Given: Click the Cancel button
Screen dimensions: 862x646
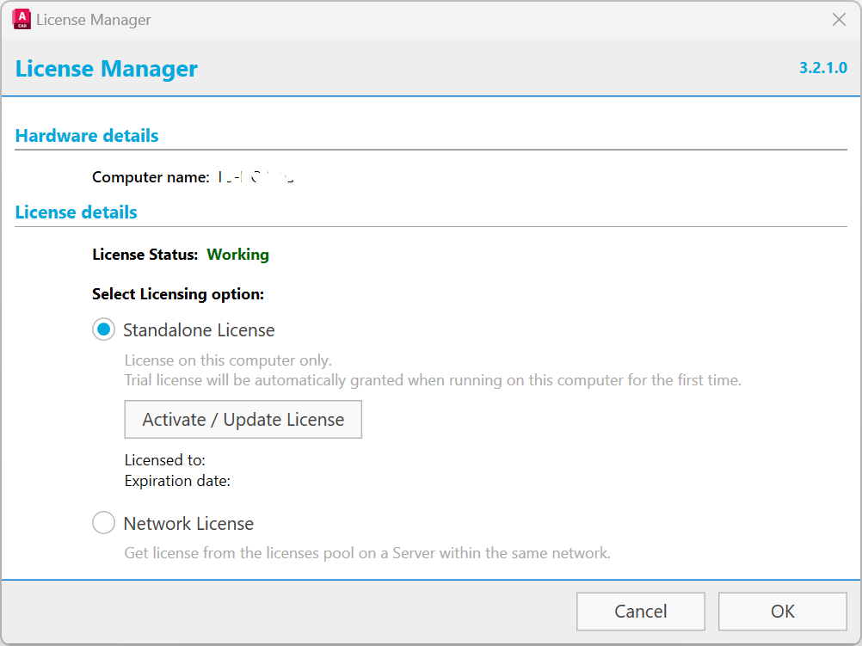Looking at the screenshot, I should (640, 612).
